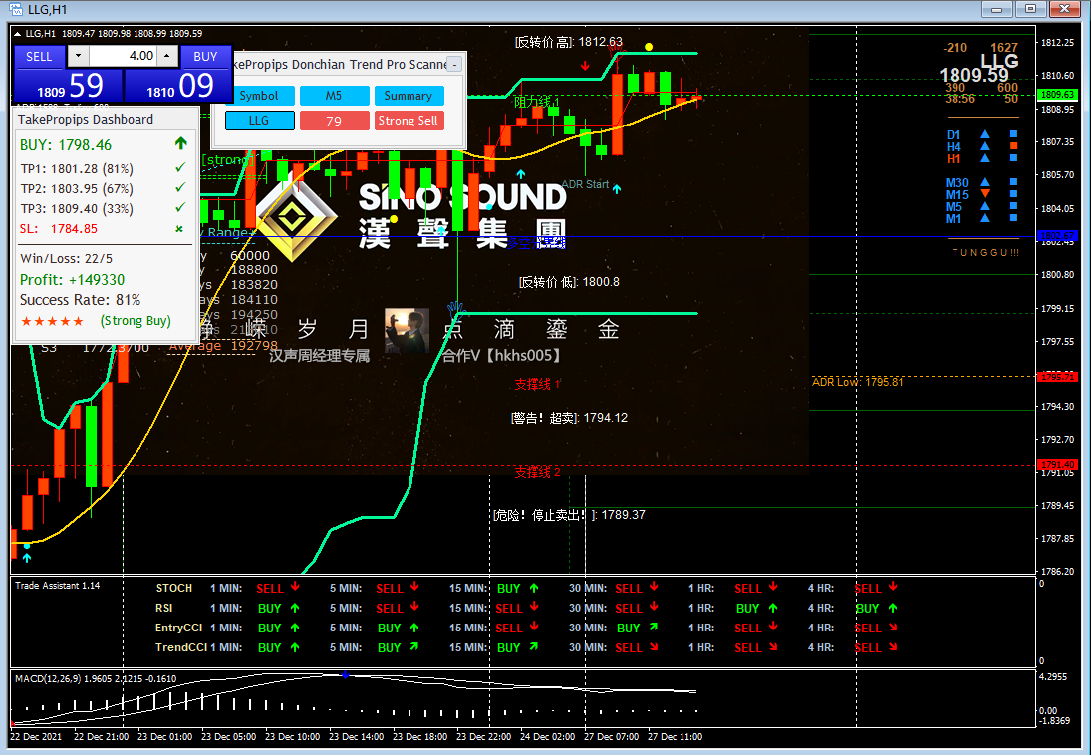This screenshot has width=1091, height=755.
Task: Click STOCH 15 MIN BUY up arrow
Action: [x=534, y=588]
